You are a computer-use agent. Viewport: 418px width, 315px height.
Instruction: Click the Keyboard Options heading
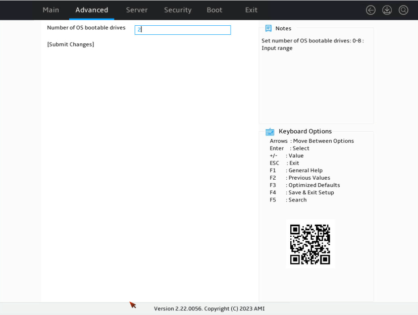(305, 131)
